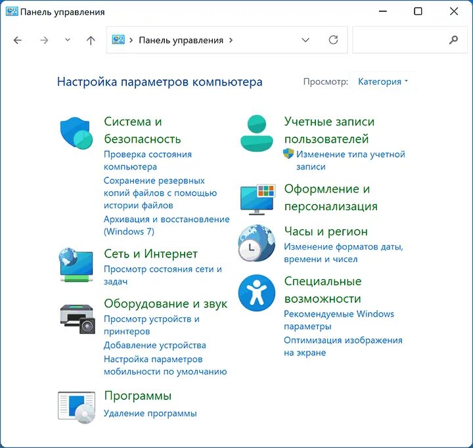
Task: Expand chevron after Панель управления breadcrumb
Action: click(231, 40)
